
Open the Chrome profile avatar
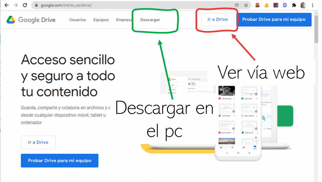tap(303, 5)
